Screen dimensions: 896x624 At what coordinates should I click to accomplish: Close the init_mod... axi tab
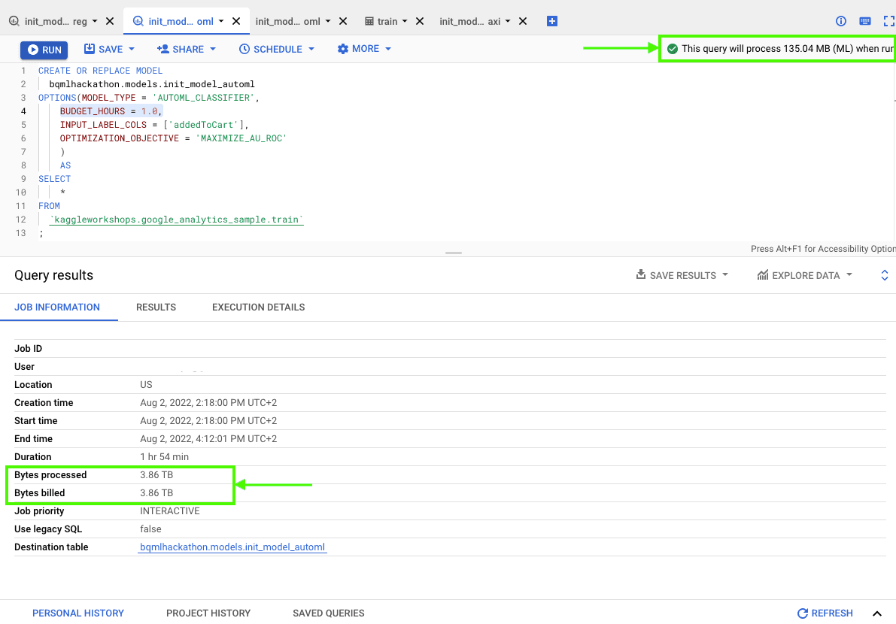point(522,21)
